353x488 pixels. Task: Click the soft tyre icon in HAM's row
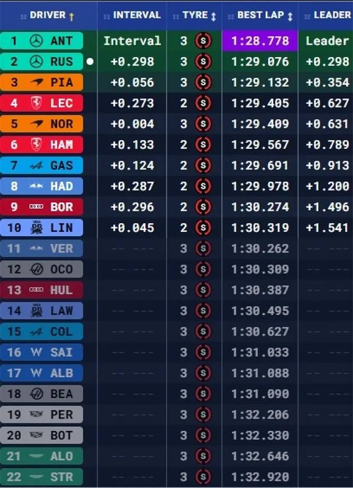pyautogui.click(x=202, y=145)
